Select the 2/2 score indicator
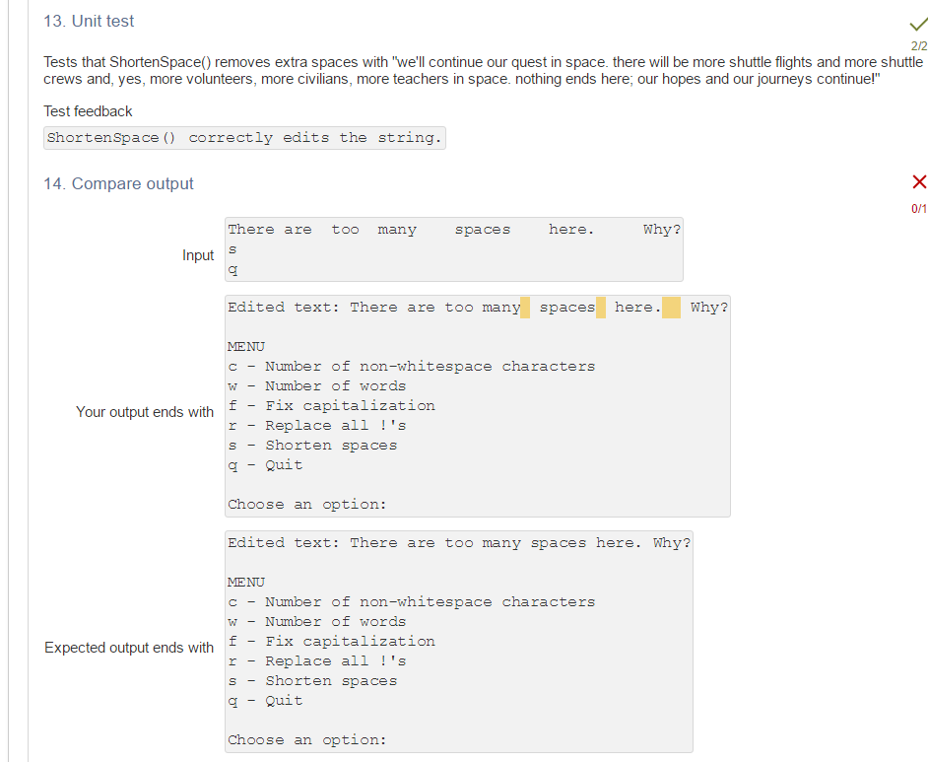 point(918,44)
